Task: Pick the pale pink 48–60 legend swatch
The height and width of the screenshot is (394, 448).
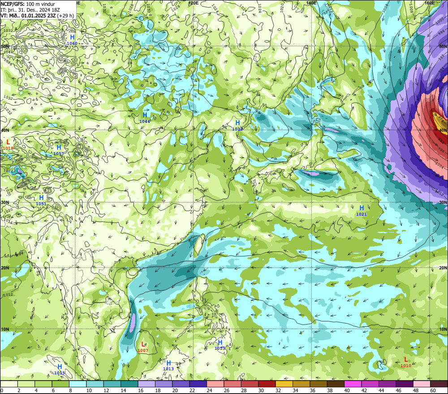Action: tap(422, 384)
